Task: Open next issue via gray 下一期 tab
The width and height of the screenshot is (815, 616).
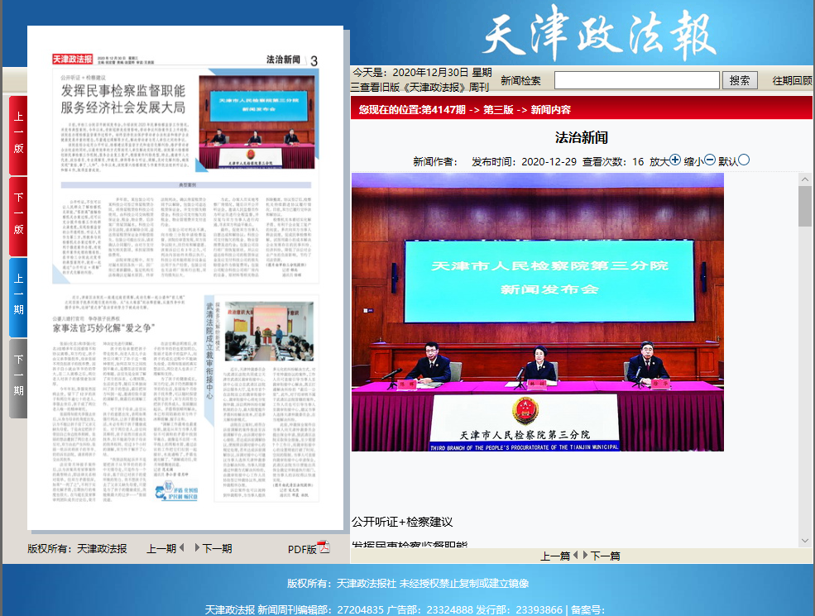Action: (x=18, y=378)
